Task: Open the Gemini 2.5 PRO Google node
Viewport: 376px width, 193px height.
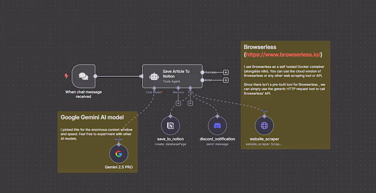Action: 119,154
